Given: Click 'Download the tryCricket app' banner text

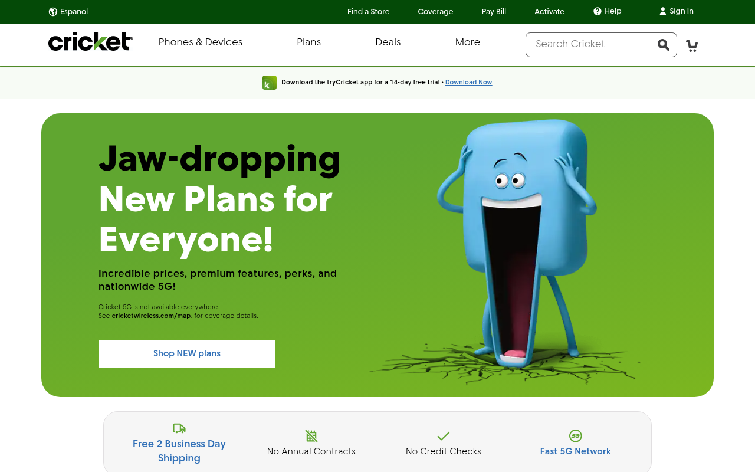Looking at the screenshot, I should click(x=360, y=83).
